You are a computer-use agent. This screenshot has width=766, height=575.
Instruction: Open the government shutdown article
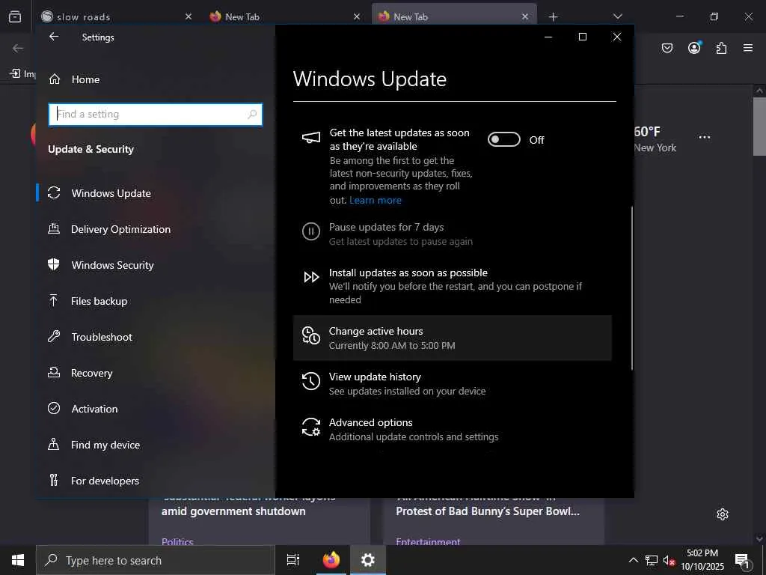(233, 511)
